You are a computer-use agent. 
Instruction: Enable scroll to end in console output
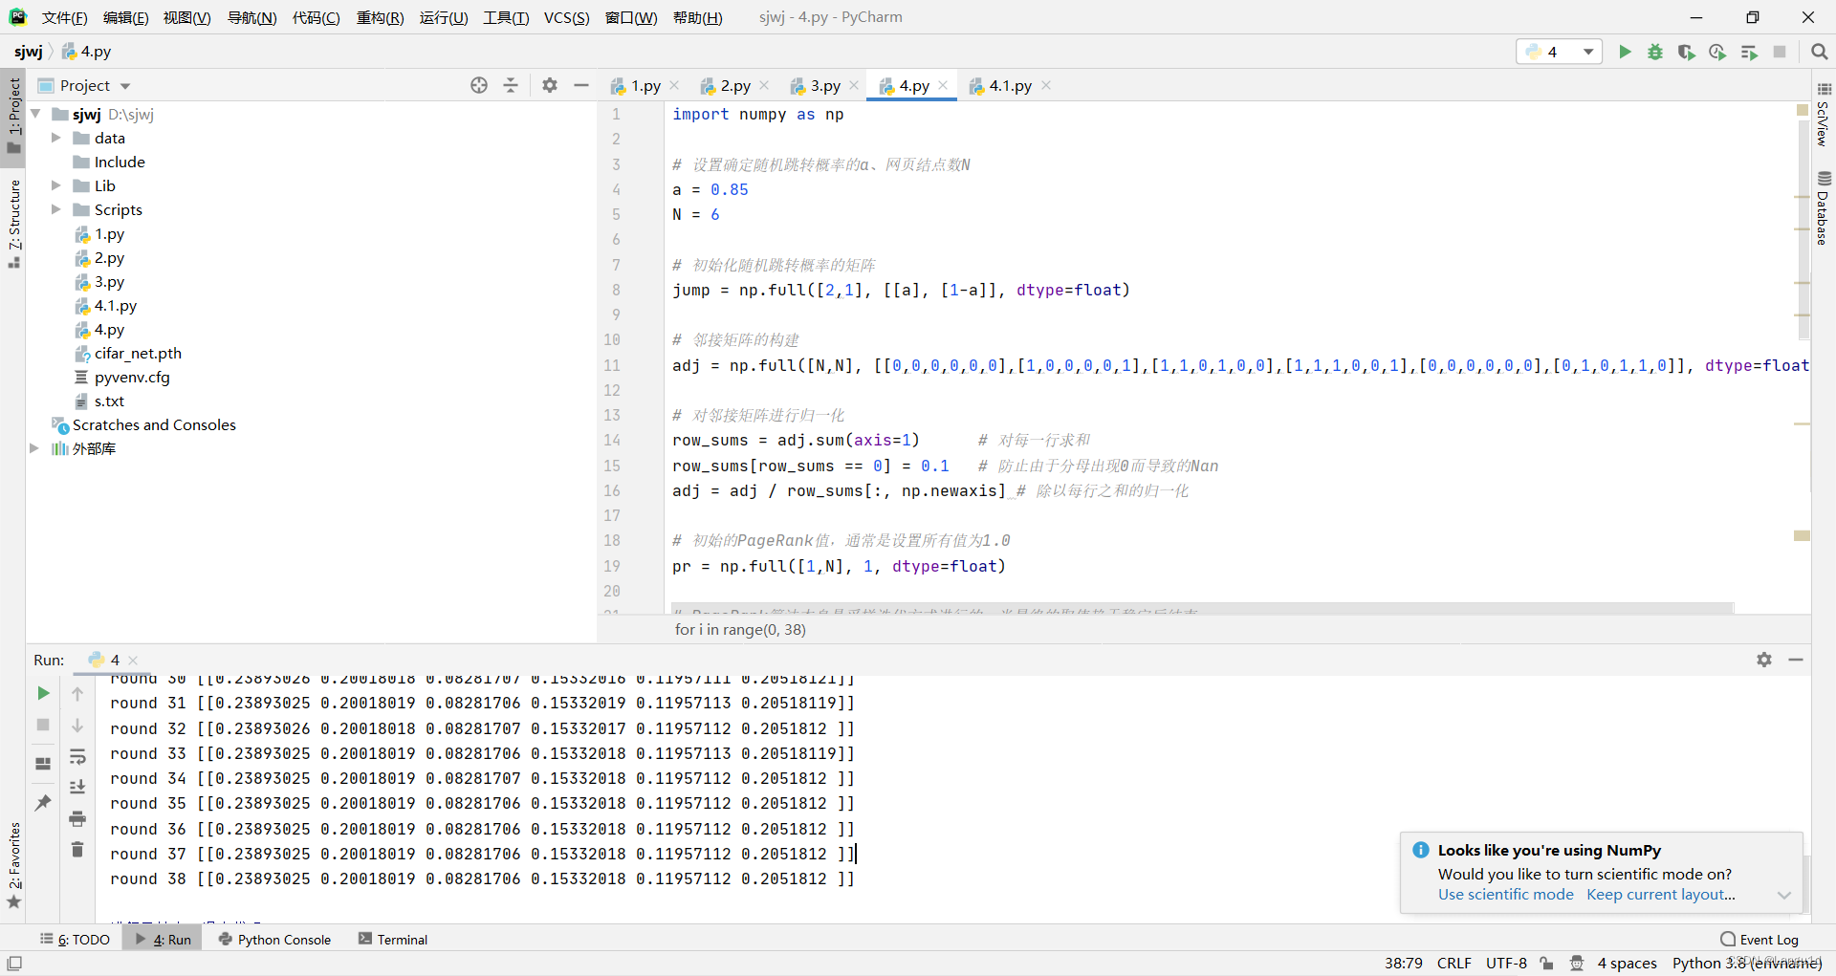click(x=77, y=787)
